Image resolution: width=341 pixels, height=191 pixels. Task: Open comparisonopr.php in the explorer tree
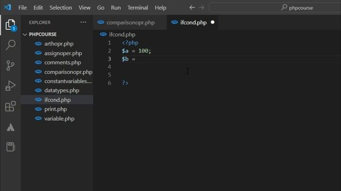click(57, 72)
